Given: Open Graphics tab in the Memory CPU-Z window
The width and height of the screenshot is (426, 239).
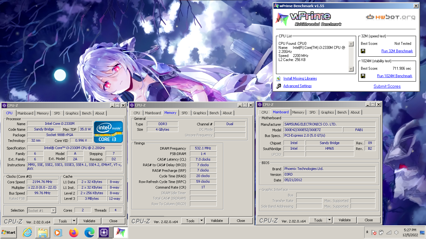Looking at the screenshot, I should tap(200, 113).
